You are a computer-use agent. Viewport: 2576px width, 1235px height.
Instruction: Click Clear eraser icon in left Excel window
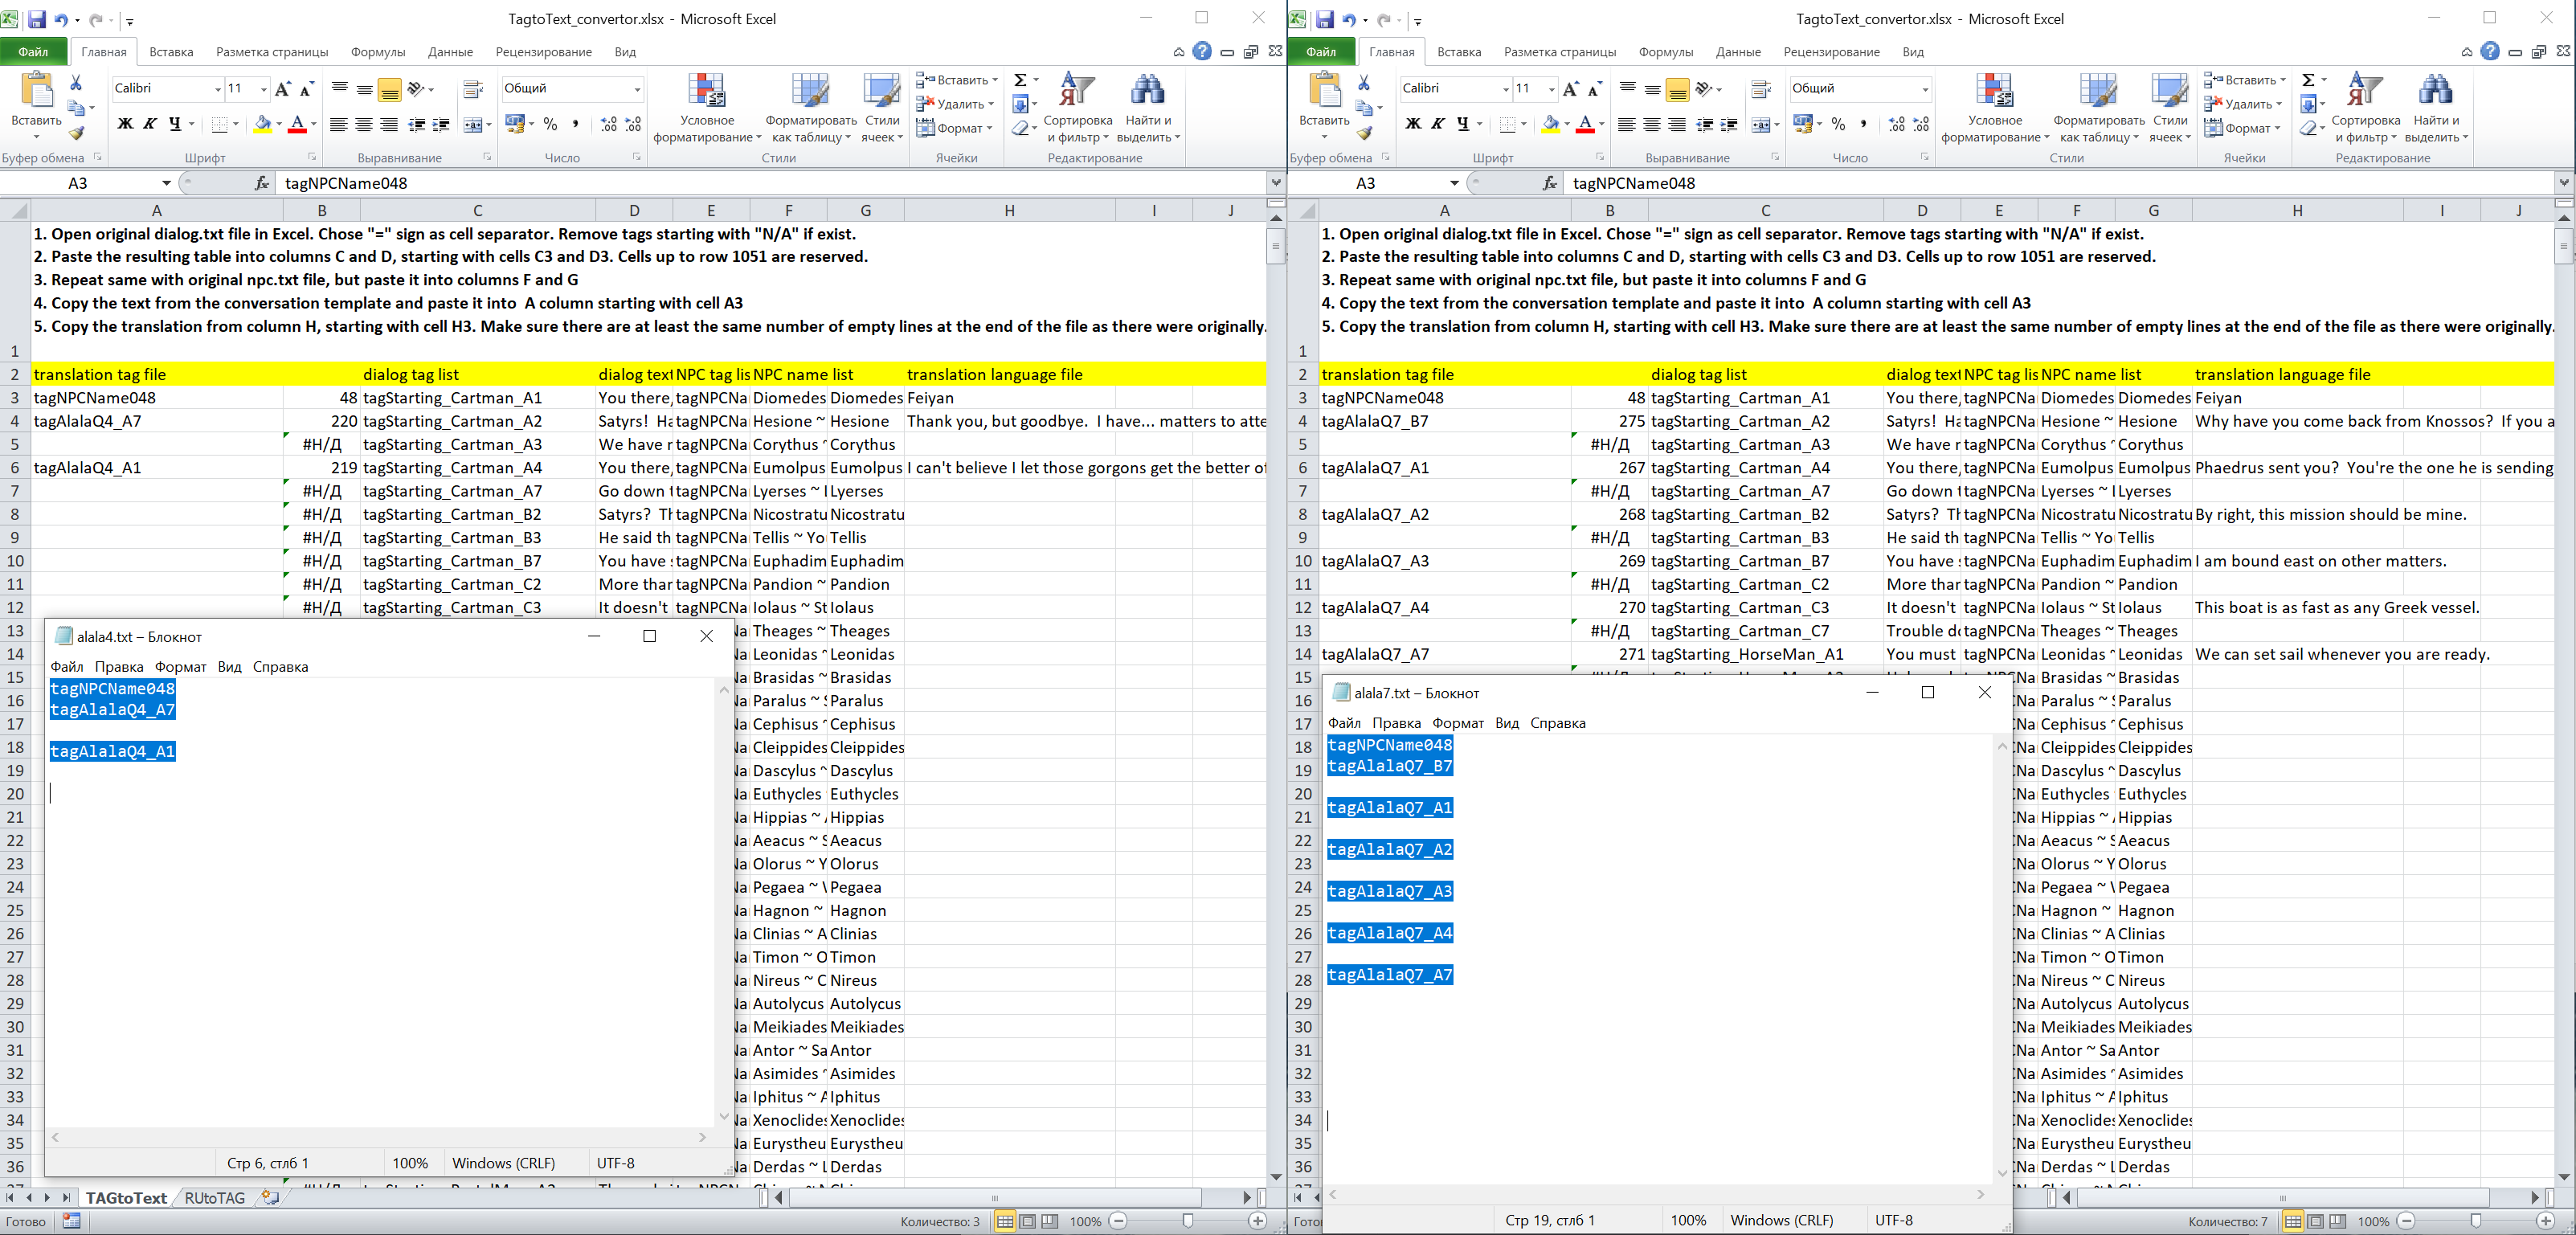click(x=1020, y=128)
